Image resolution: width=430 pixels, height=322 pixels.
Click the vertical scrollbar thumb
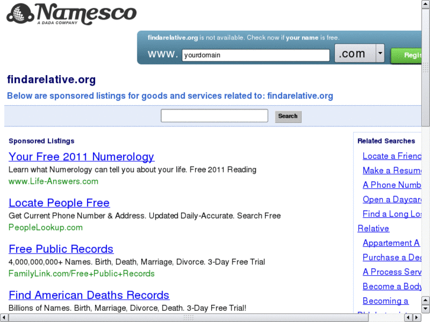[426, 67]
